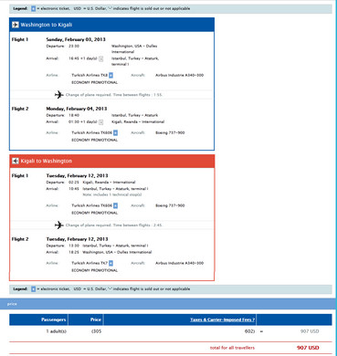Click the plane icon in Kigali to Washington header
Screen dimensions: 337x356
tap(16, 161)
